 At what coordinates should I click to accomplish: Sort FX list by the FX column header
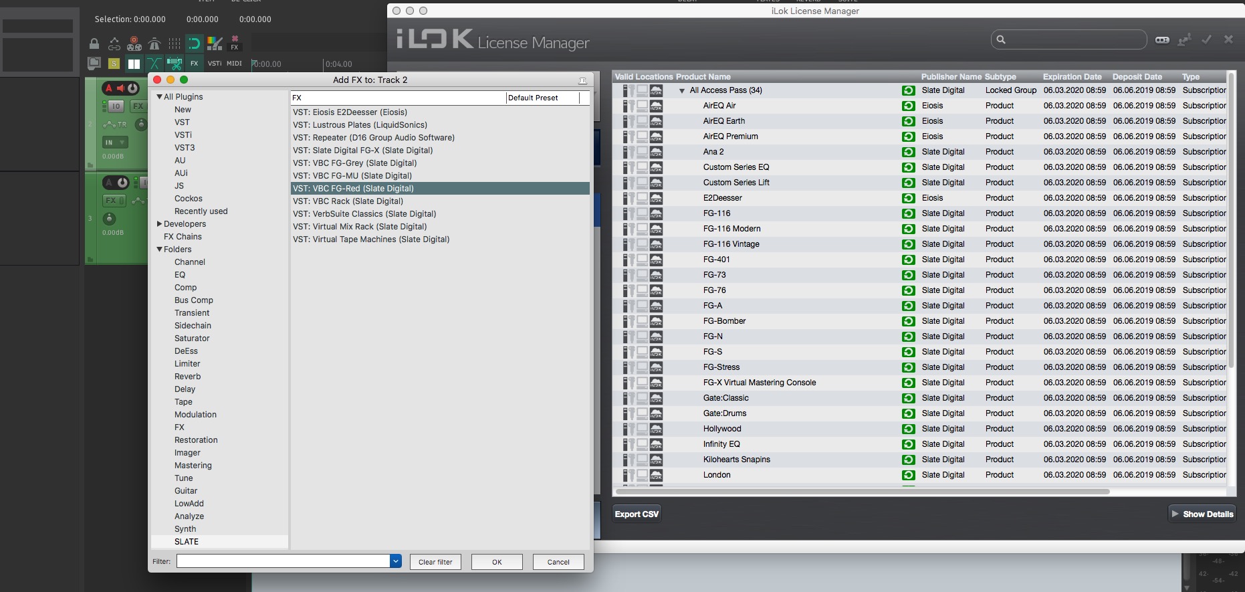pos(399,98)
